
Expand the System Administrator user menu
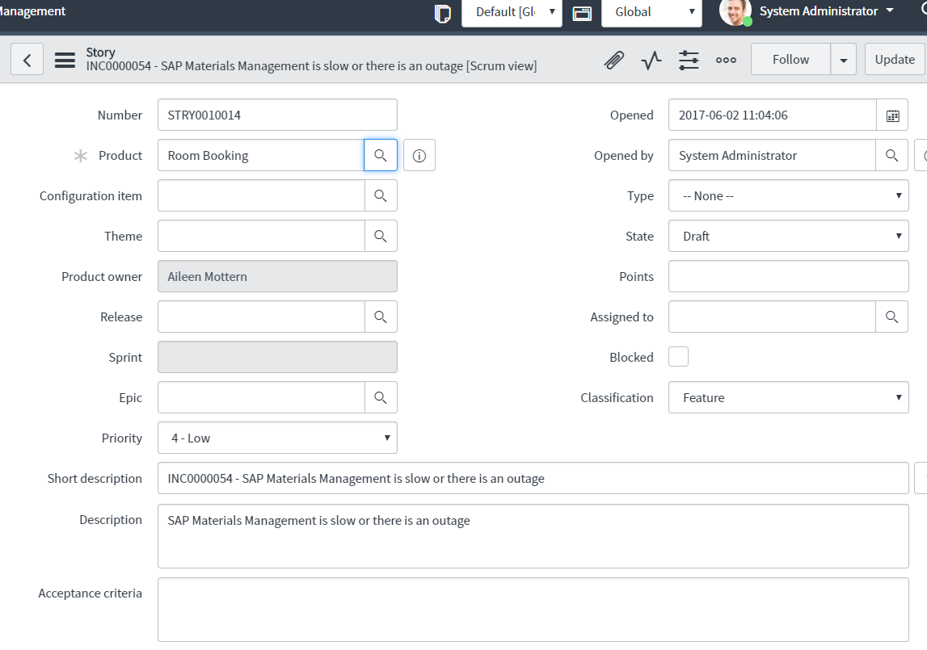pos(827,11)
